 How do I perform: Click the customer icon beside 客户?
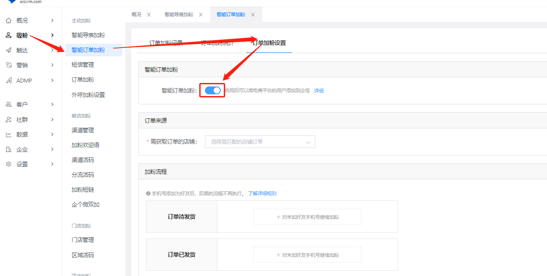tap(8, 104)
